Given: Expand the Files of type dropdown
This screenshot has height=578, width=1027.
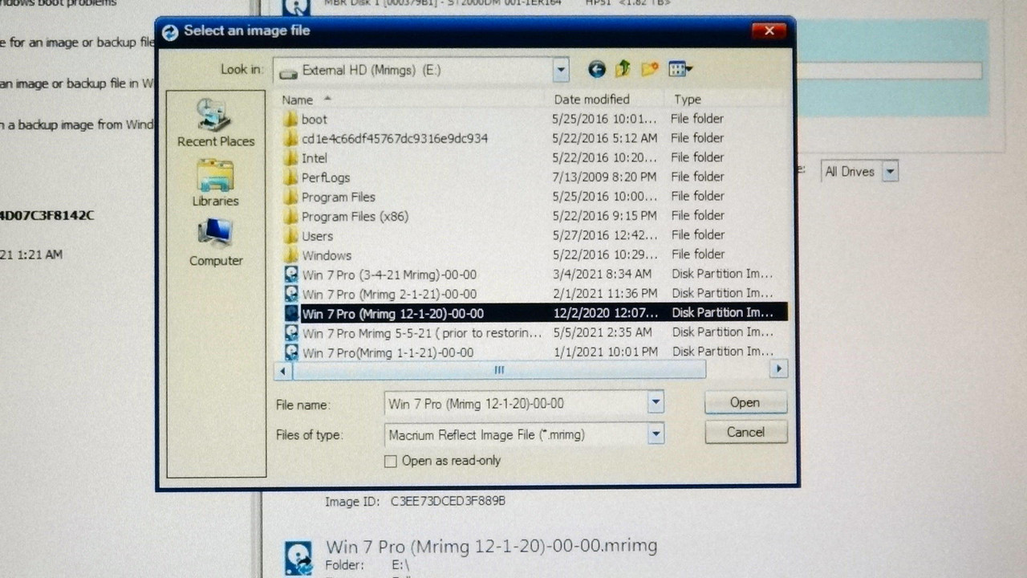Looking at the screenshot, I should pos(656,434).
